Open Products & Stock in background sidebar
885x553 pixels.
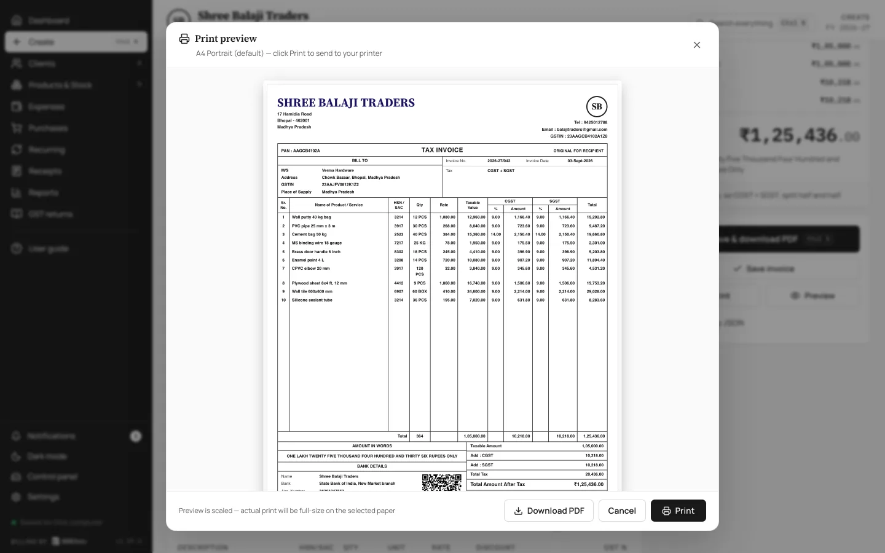(76, 85)
